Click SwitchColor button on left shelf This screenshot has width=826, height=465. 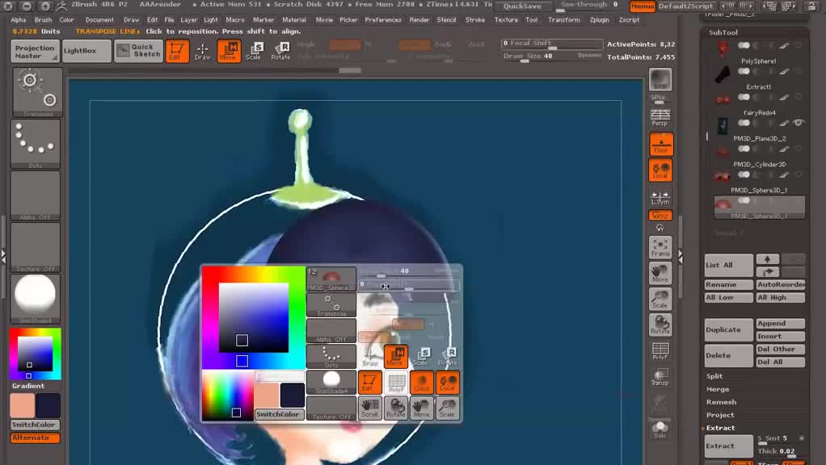[35, 425]
